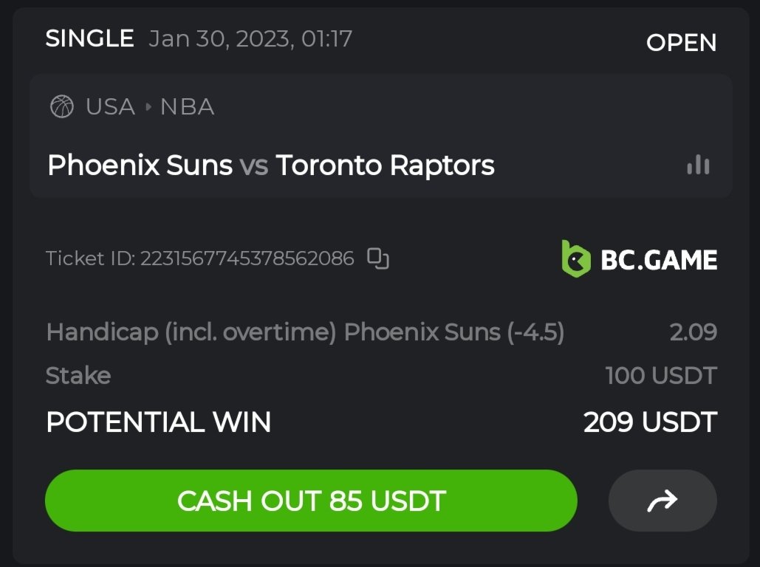Click the Handicap Phoenix Suns (-4.5) selection

(305, 332)
